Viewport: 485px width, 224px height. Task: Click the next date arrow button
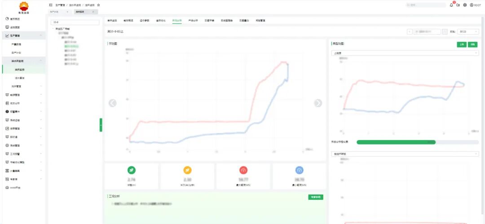pyautogui.click(x=445, y=31)
